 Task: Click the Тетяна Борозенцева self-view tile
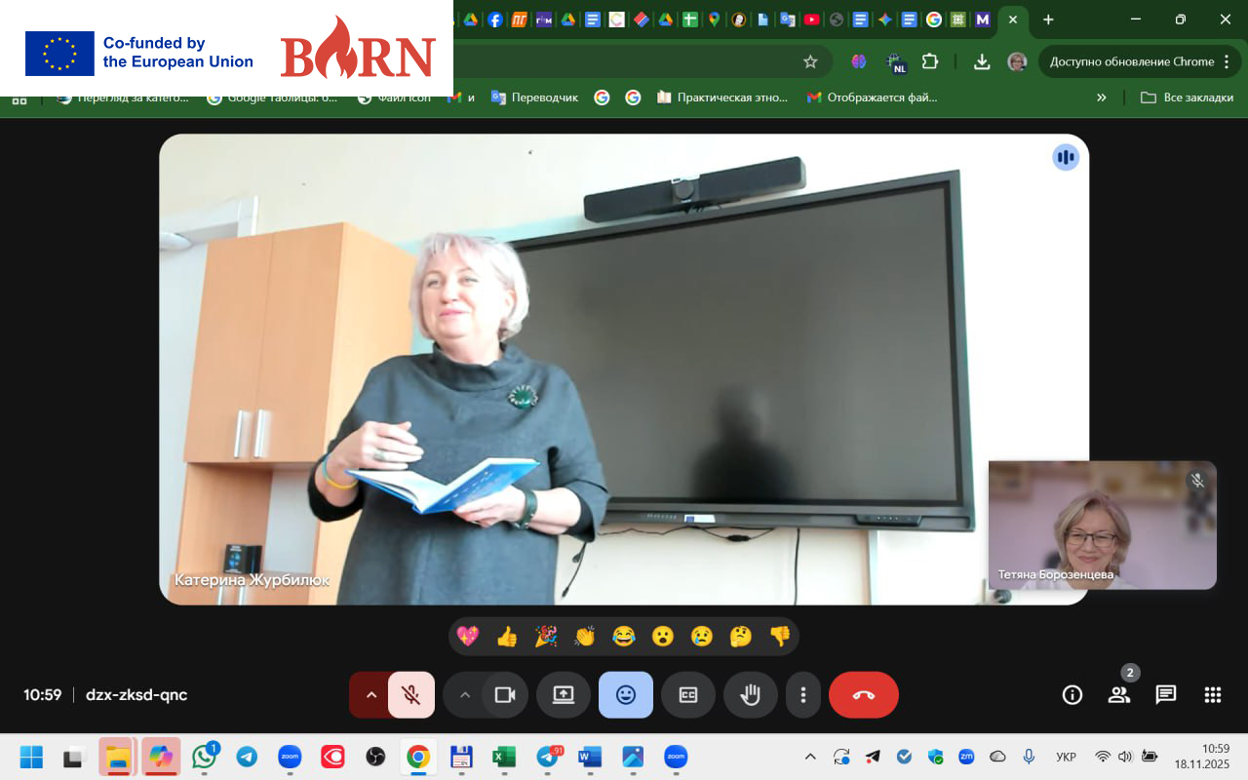1102,526
